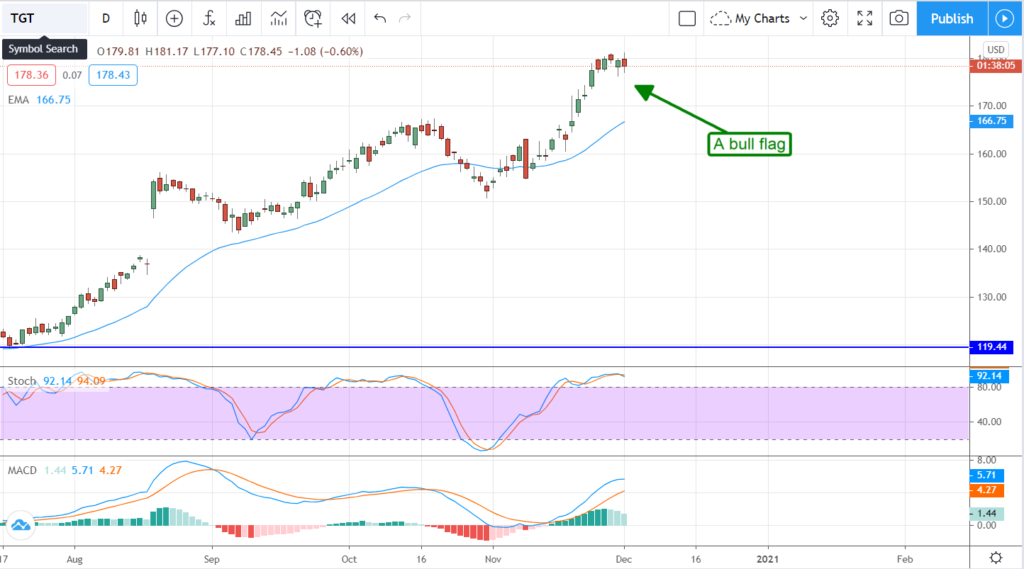
Task: Click the blue 178.43 buy price button
Action: (113, 75)
